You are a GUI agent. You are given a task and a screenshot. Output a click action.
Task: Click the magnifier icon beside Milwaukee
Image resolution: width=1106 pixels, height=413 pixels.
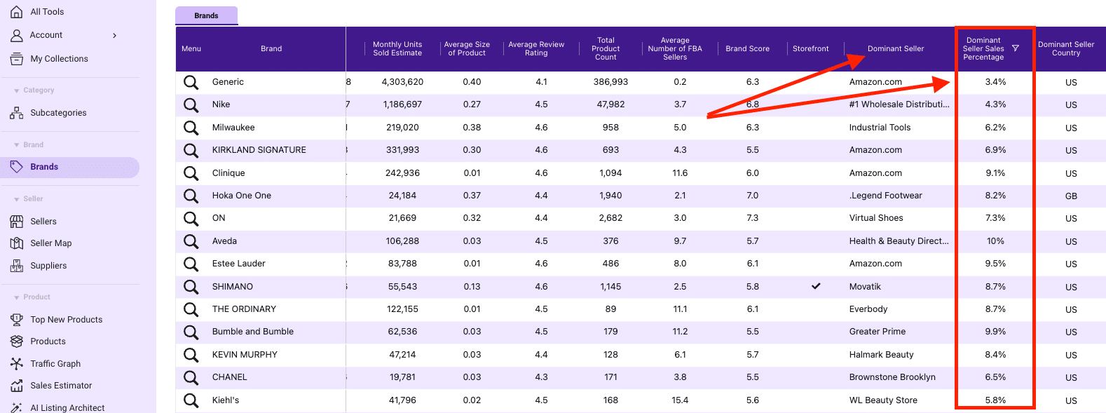coord(191,128)
